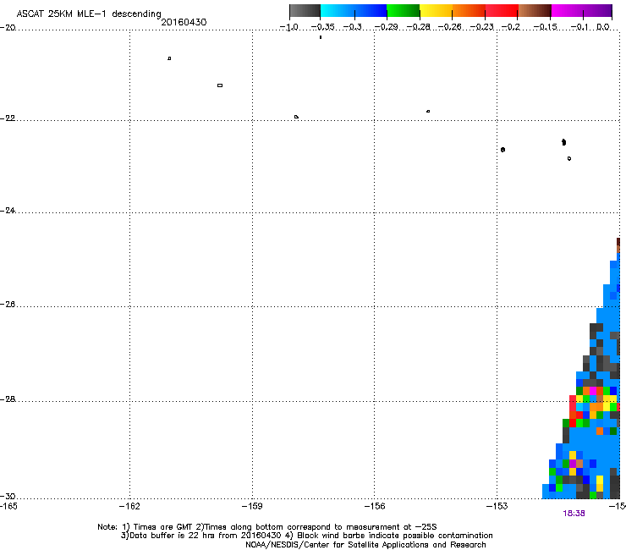Click the latitude axis label '-22'
The height and width of the screenshot is (550, 626).
8,118
